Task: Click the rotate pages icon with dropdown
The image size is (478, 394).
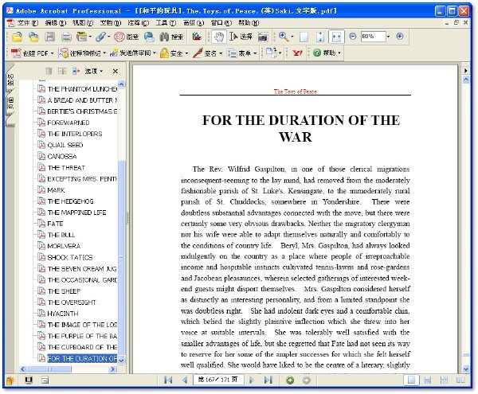Action: pyautogui.click(x=273, y=53)
